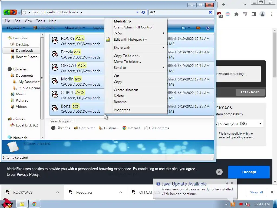Open the Organize toolbar dropdown
The width and height of the screenshot is (277, 208).
[x=16, y=28]
